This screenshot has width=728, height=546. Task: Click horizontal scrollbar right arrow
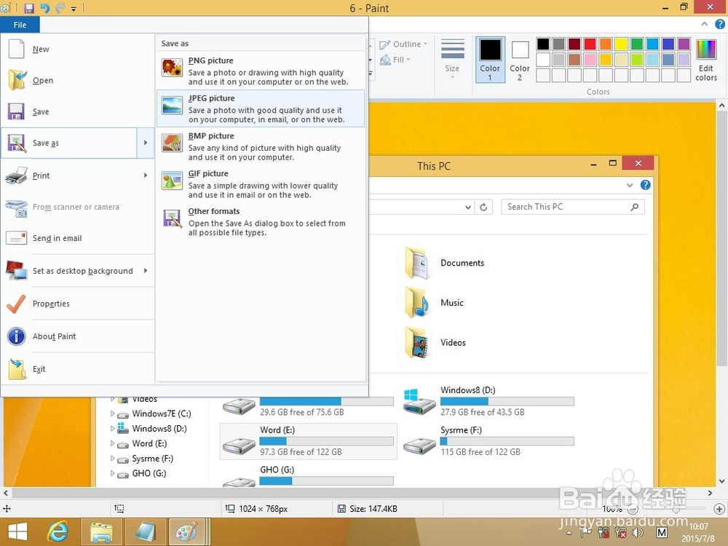click(710, 493)
